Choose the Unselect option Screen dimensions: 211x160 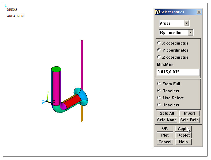click(159, 105)
